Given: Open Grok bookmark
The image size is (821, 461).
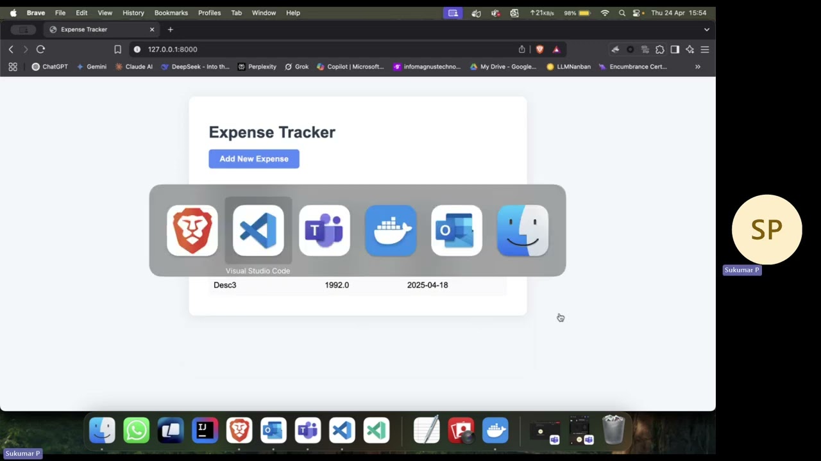Looking at the screenshot, I should [x=296, y=67].
